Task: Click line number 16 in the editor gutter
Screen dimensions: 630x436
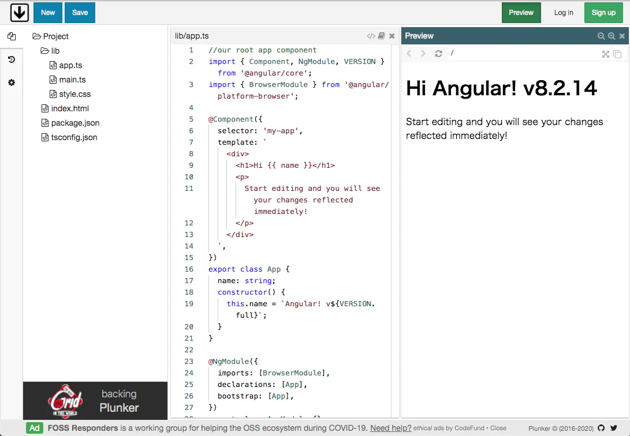Action: coord(189,269)
